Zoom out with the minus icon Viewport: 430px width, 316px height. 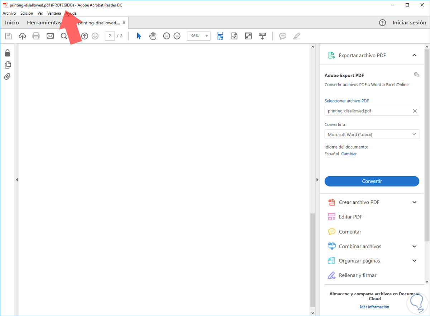(167, 36)
